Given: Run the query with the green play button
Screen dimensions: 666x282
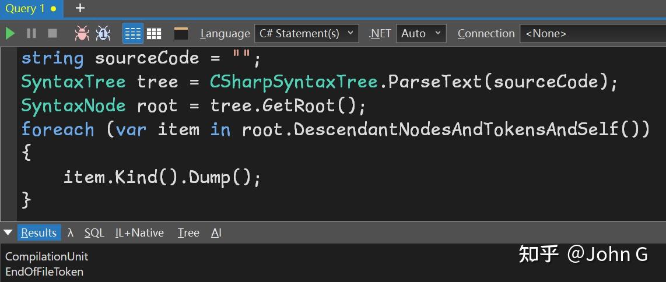Looking at the screenshot, I should click(x=10, y=33).
